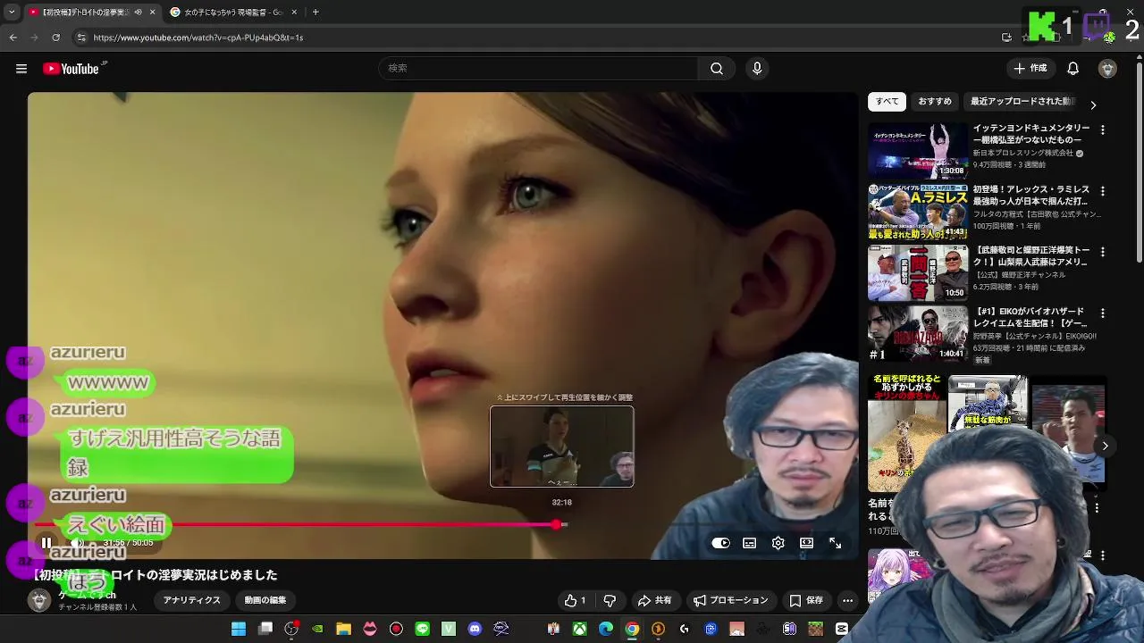Pause the video playback

point(46,543)
